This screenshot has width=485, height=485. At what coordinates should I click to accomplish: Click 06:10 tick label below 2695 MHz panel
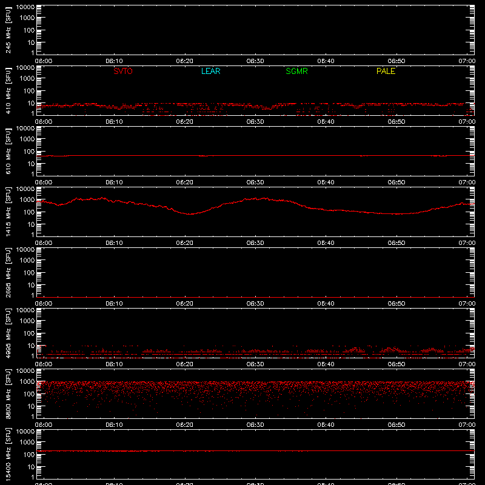click(114, 304)
